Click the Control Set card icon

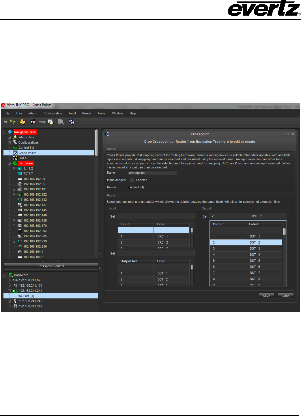(15, 148)
